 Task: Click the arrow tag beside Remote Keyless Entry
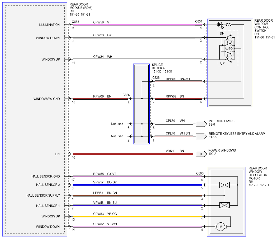coord(201,136)
